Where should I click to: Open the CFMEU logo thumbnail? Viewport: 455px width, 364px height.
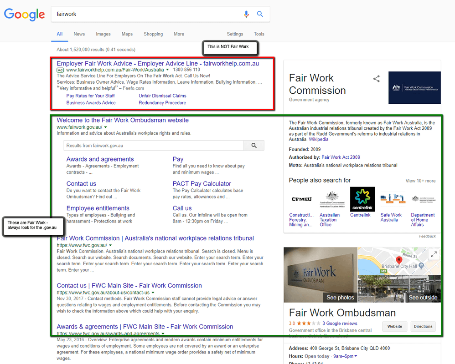(301, 199)
